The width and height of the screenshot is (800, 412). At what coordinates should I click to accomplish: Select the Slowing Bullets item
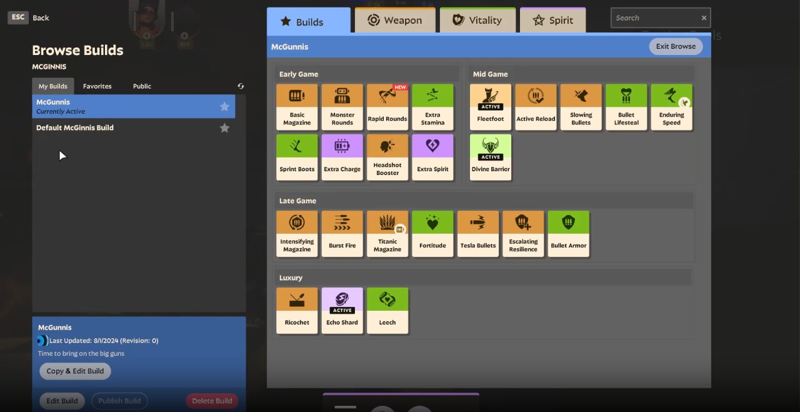tap(581, 107)
